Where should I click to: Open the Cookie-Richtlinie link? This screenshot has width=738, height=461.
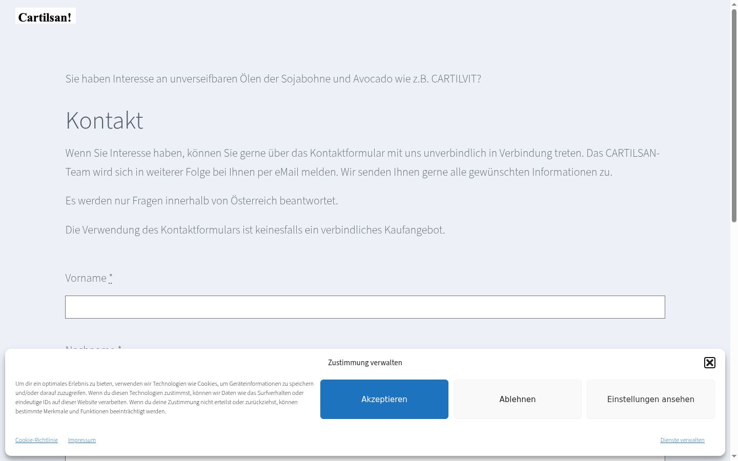36,440
